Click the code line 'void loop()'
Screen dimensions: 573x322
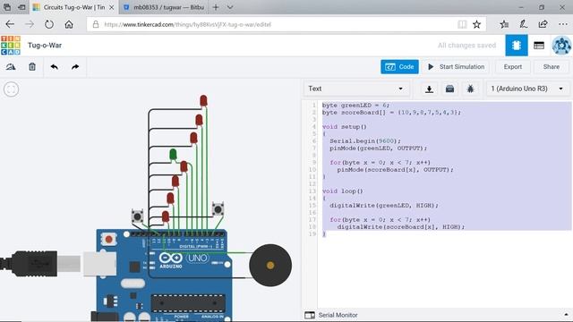342,191
